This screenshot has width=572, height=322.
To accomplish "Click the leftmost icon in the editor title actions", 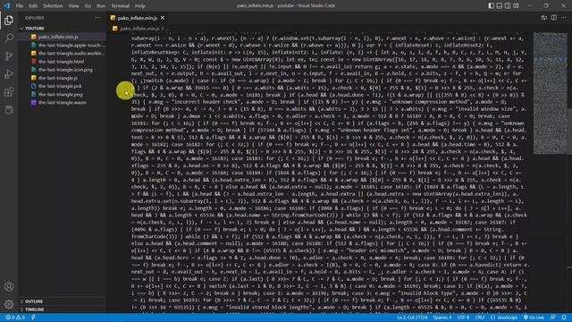I will 544,18.
